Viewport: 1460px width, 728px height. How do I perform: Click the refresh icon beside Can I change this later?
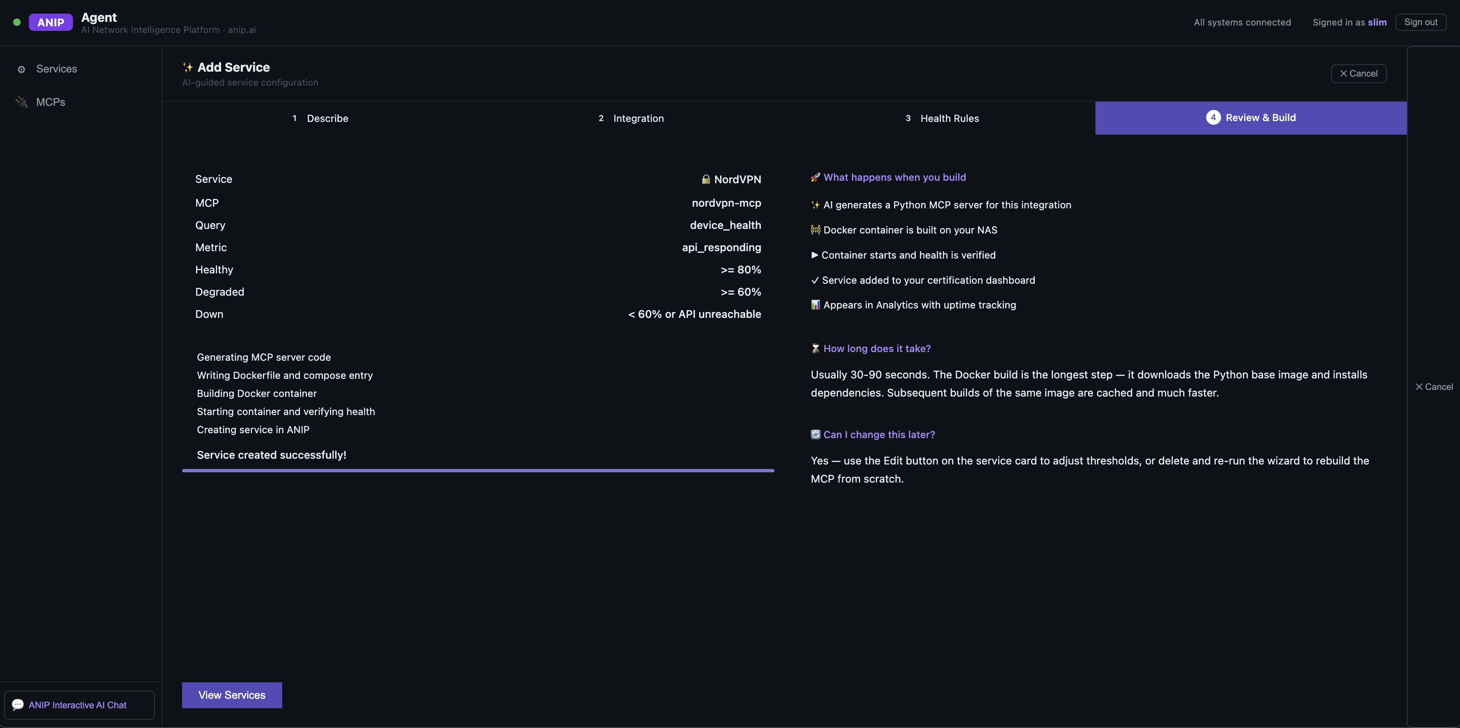click(x=816, y=434)
